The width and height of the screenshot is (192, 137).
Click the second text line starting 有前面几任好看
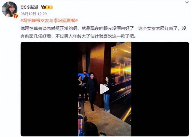[x=78, y=36]
